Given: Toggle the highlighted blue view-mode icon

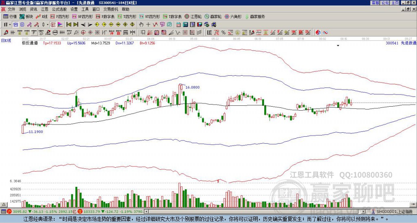Looking at the screenshot, I should pyautogui.click(x=15, y=24).
